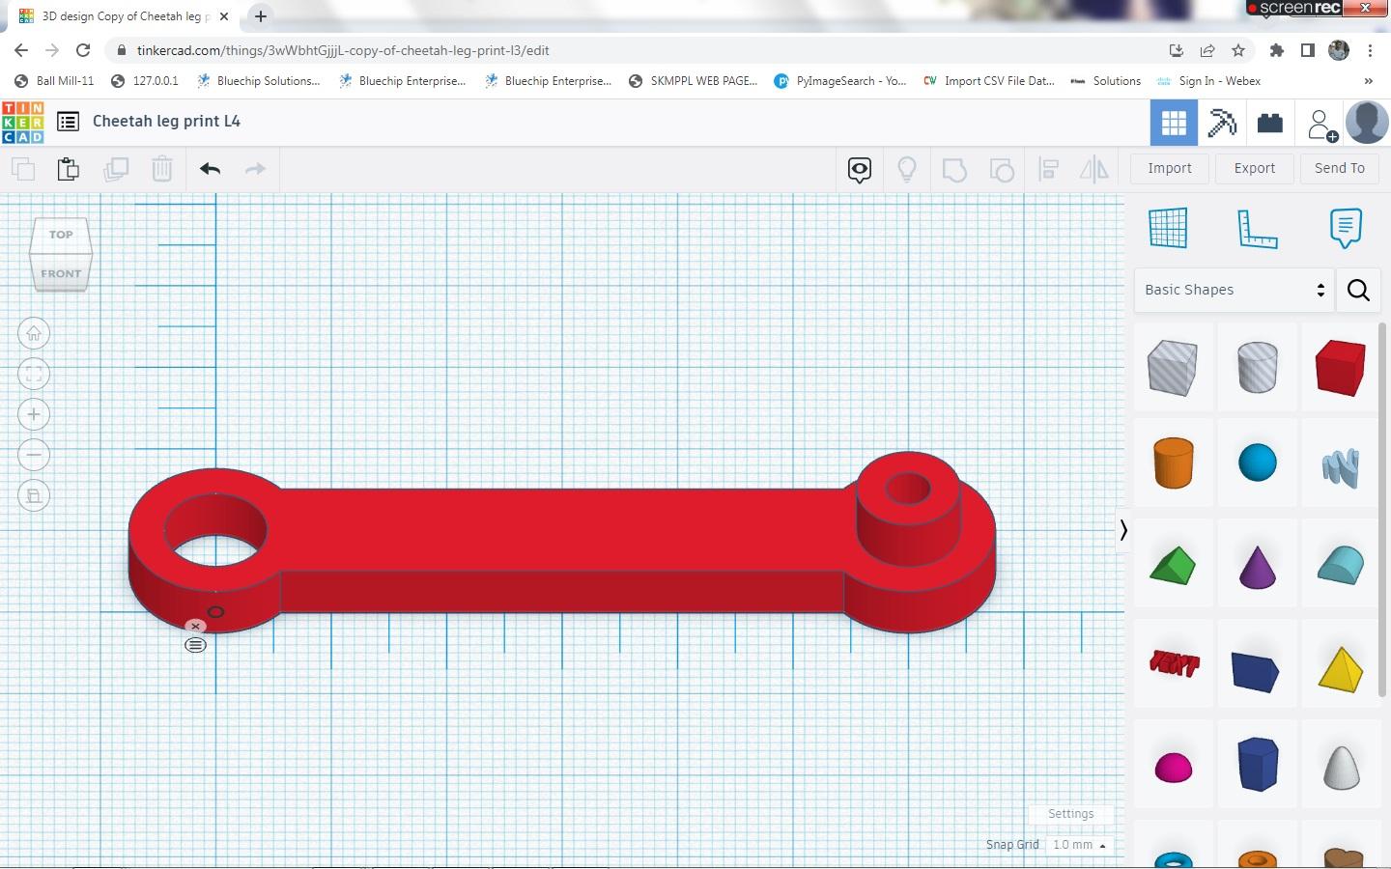Screen dimensions: 1391x869
Task: Click the Align tool icon
Action: click(x=1048, y=170)
